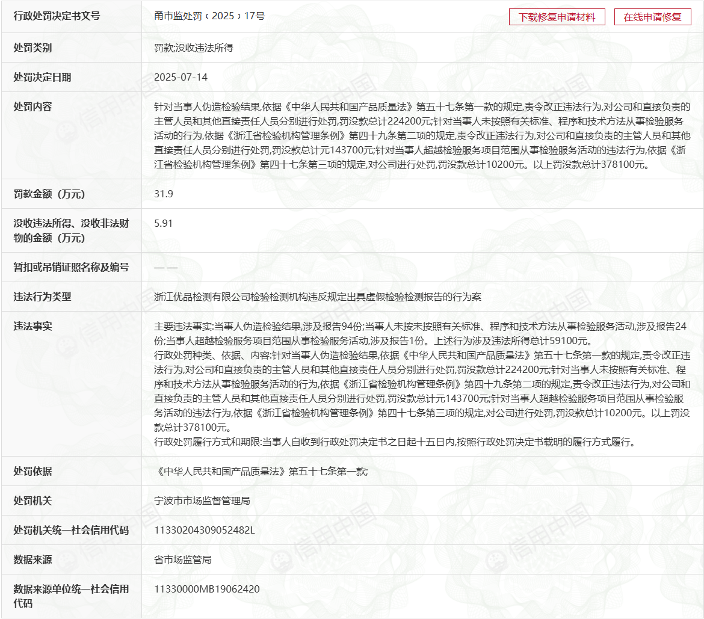The image size is (704, 619).
Task: Select the authority name 宁波市市场监督管理局
Action: coord(202,500)
